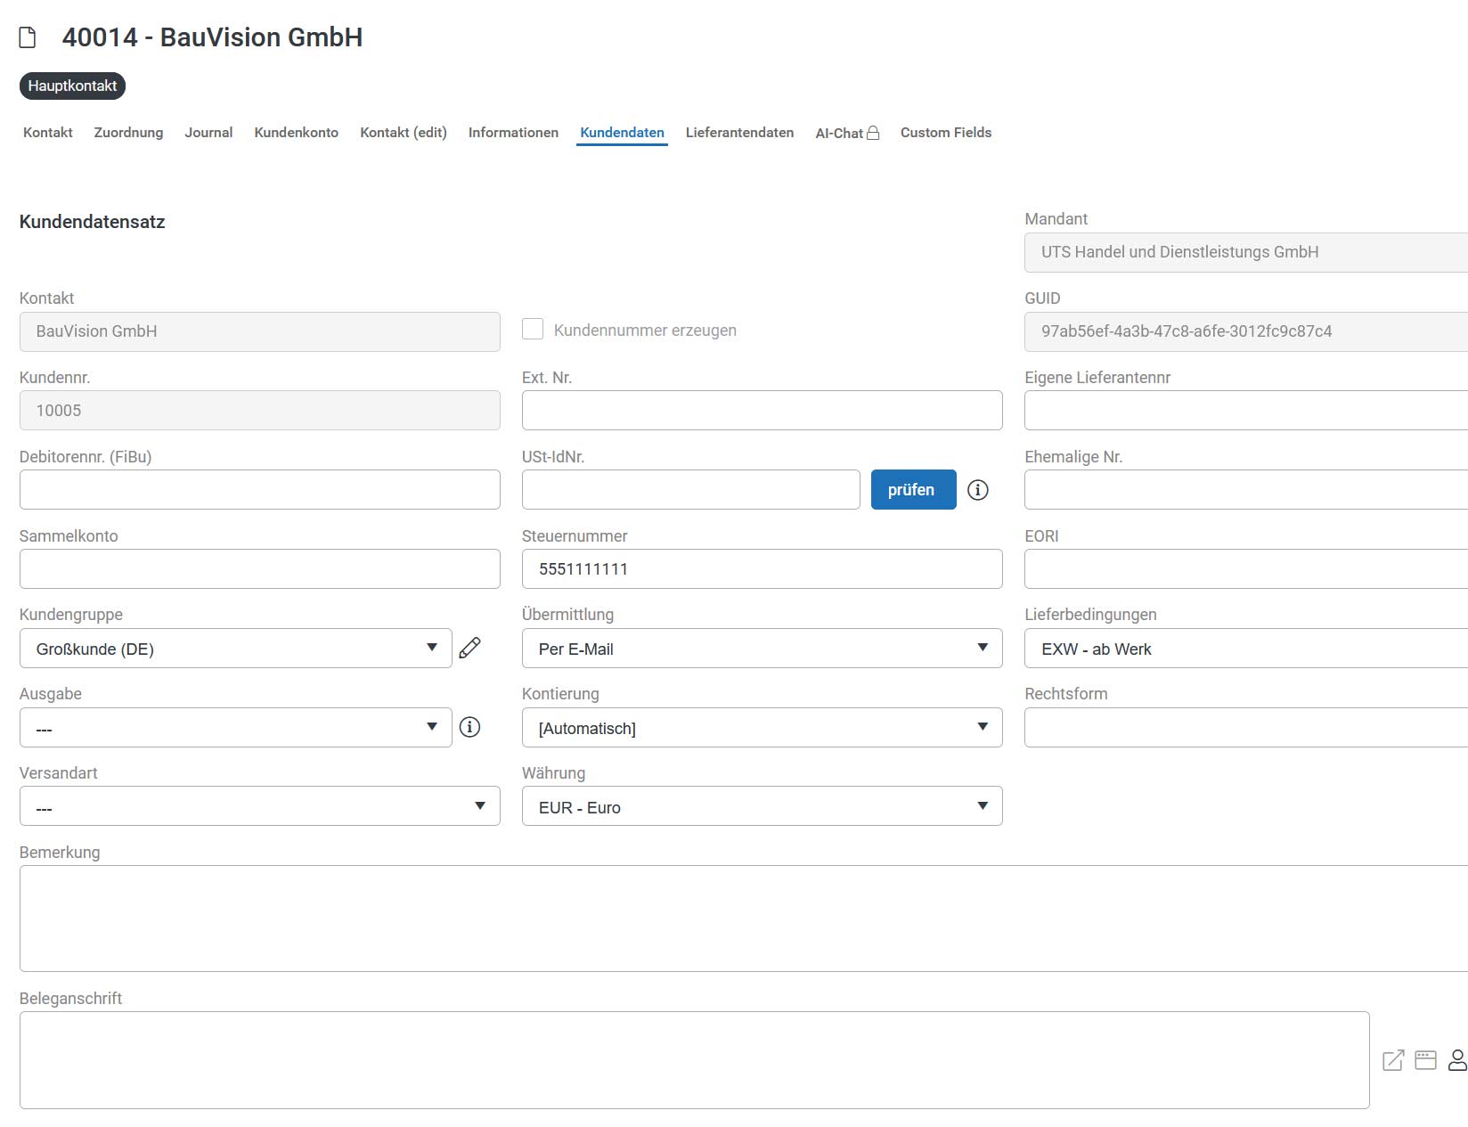Viewport: 1468px width, 1127px height.
Task: Edit the Kundengruppe with the pencil icon
Action: click(x=469, y=648)
